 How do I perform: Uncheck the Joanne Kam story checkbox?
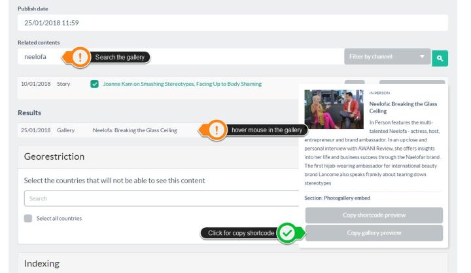coord(96,84)
